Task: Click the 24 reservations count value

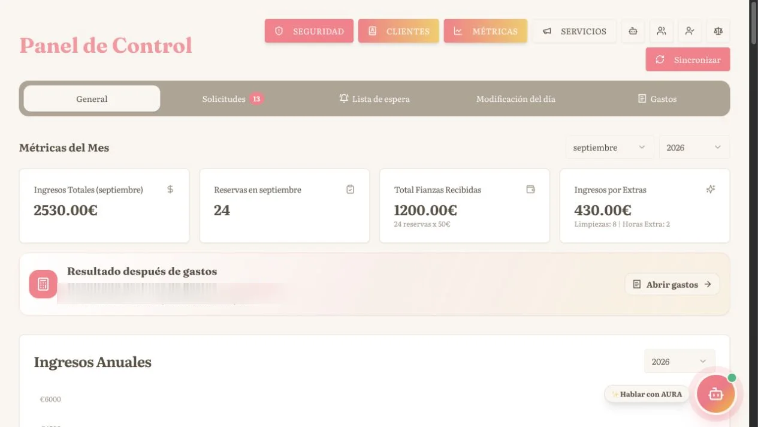Action: coord(222,211)
